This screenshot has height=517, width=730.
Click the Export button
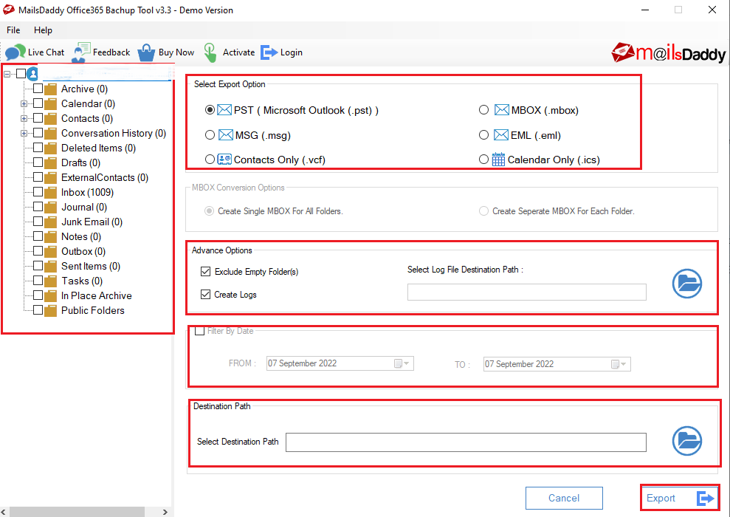[x=680, y=498]
